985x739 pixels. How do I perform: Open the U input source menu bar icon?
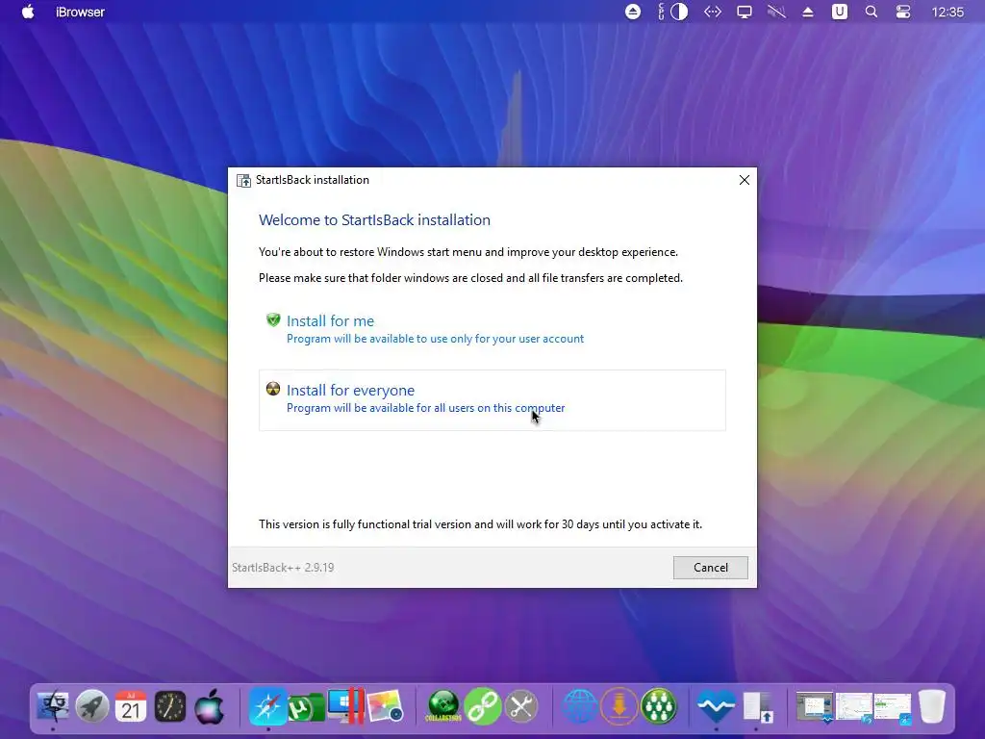tap(839, 12)
